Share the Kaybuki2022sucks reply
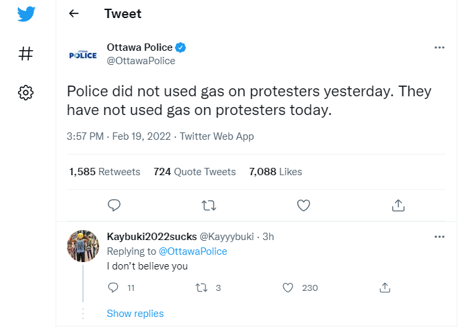This screenshot has width=466, height=327. pyautogui.click(x=385, y=288)
